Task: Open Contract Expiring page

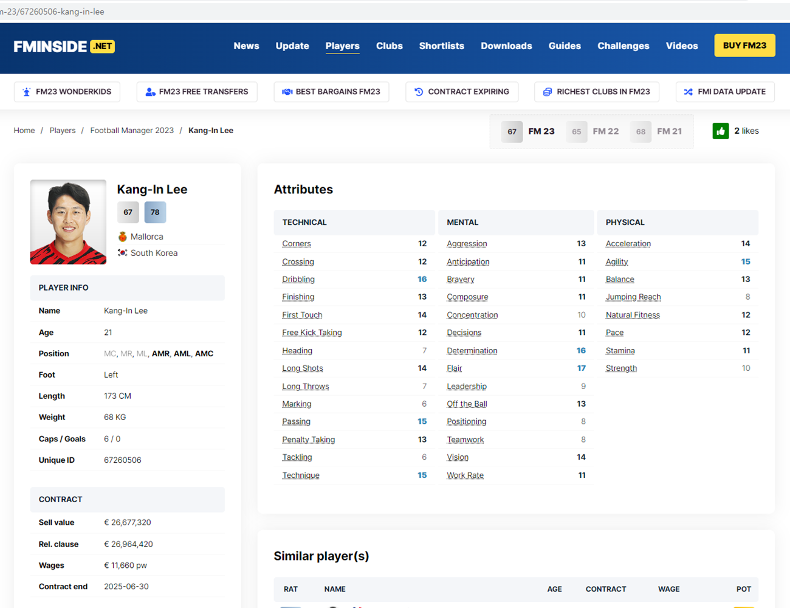Action: coord(462,92)
